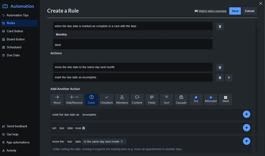Open the Slack action category
The image size is (265, 156).
coord(225,99)
